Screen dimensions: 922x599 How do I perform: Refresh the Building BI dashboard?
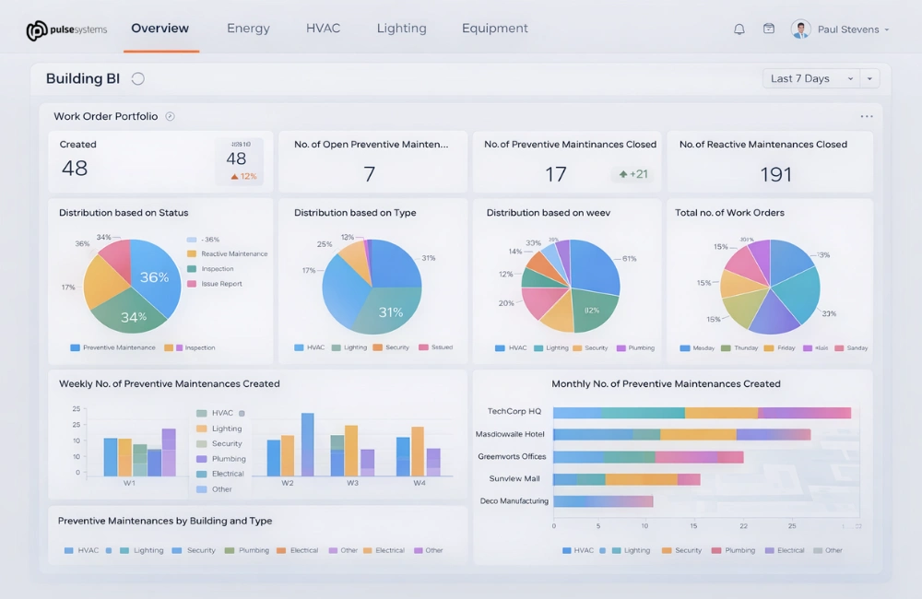pos(137,78)
